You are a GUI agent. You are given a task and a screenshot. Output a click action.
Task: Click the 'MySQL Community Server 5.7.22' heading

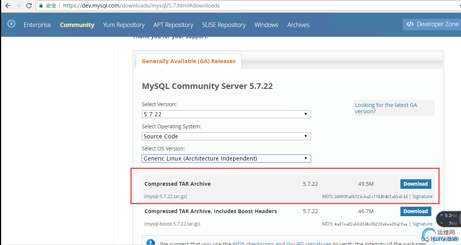pyautogui.click(x=207, y=86)
